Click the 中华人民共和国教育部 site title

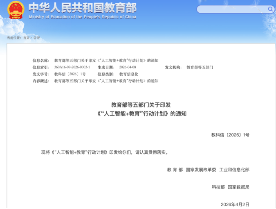[x=83, y=8]
